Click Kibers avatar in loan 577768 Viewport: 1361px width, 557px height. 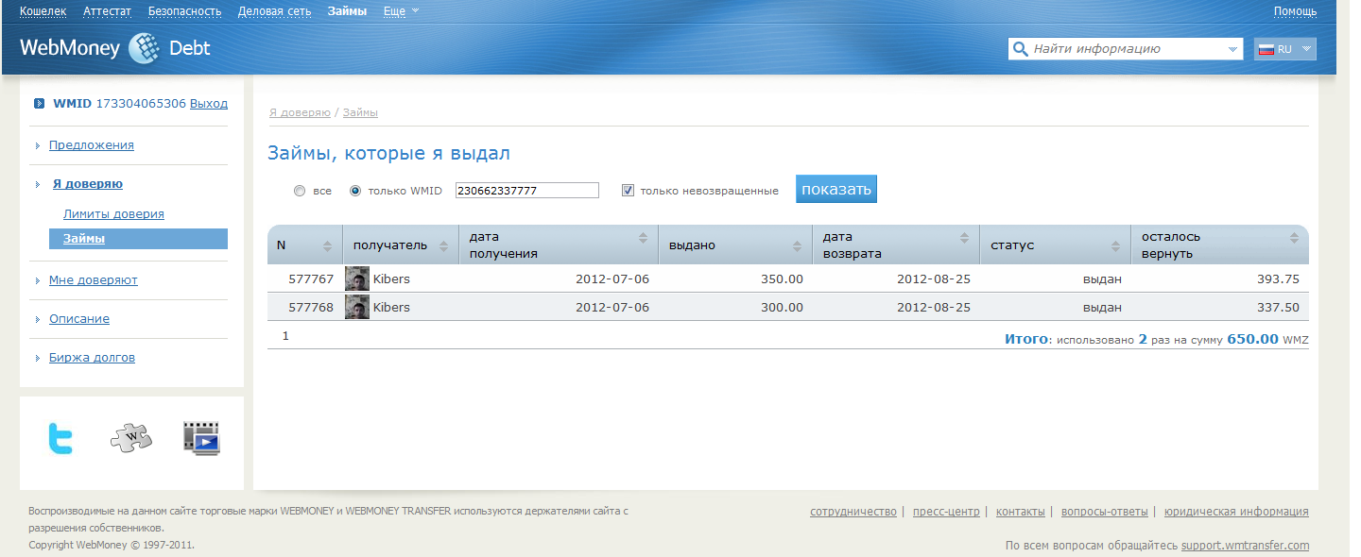click(357, 308)
